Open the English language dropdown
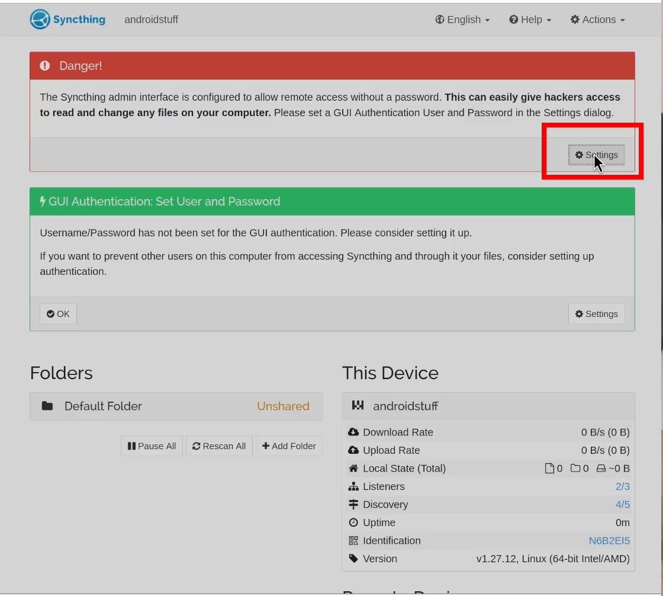The height and width of the screenshot is (596, 663). coord(462,20)
